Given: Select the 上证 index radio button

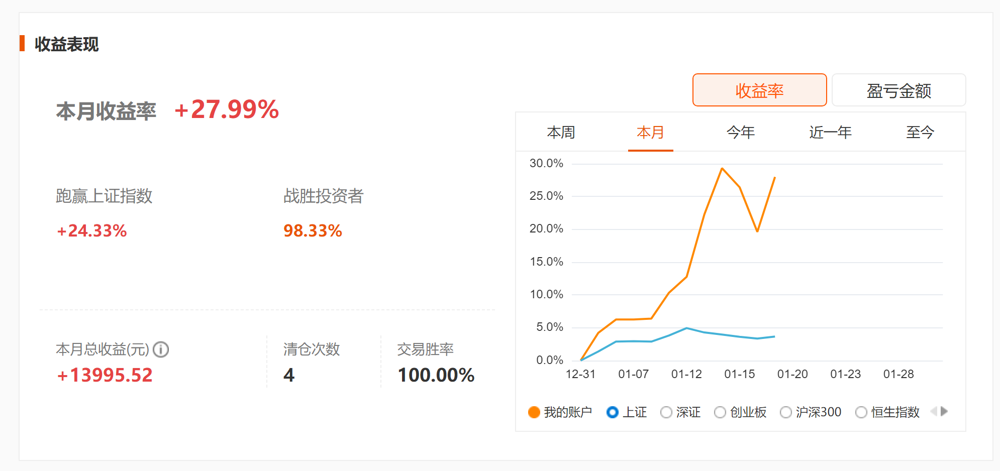Looking at the screenshot, I should [x=613, y=412].
